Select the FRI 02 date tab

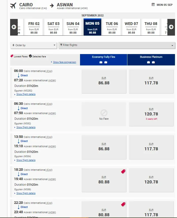coord(34,27)
